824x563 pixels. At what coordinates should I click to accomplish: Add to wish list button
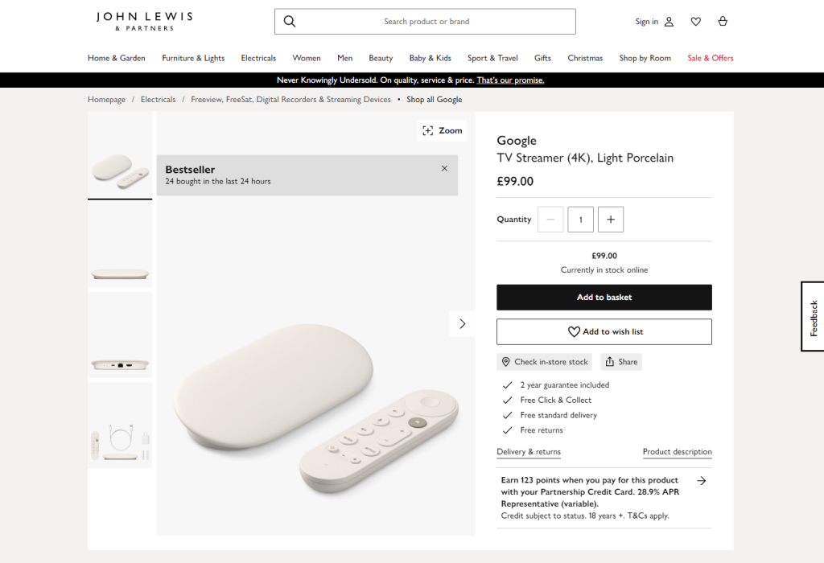coord(604,331)
